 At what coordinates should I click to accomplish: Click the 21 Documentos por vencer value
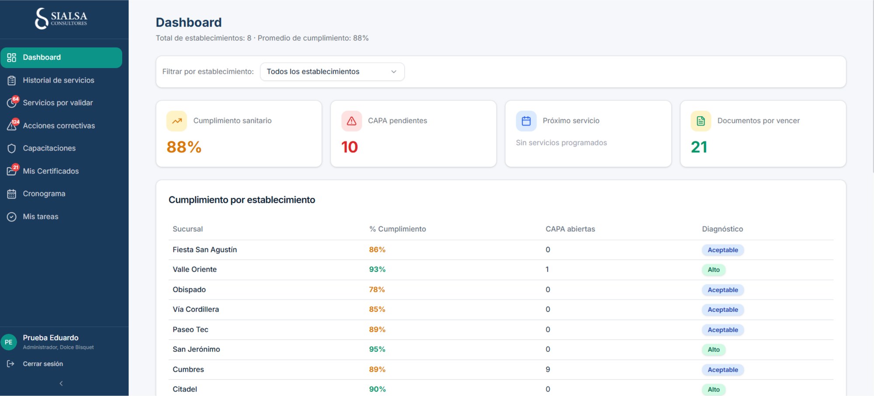[699, 147]
